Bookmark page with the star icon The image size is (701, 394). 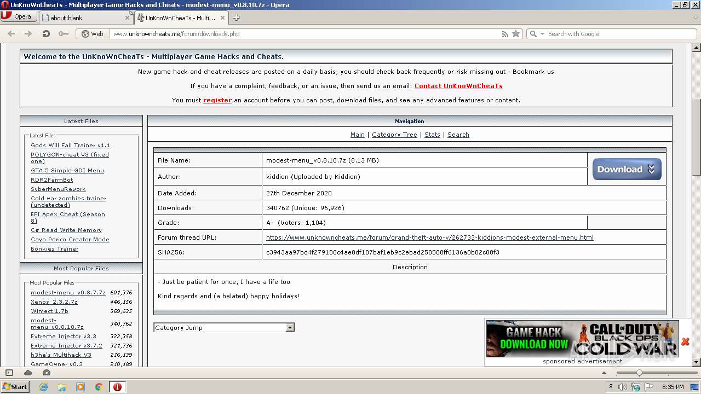(x=516, y=34)
